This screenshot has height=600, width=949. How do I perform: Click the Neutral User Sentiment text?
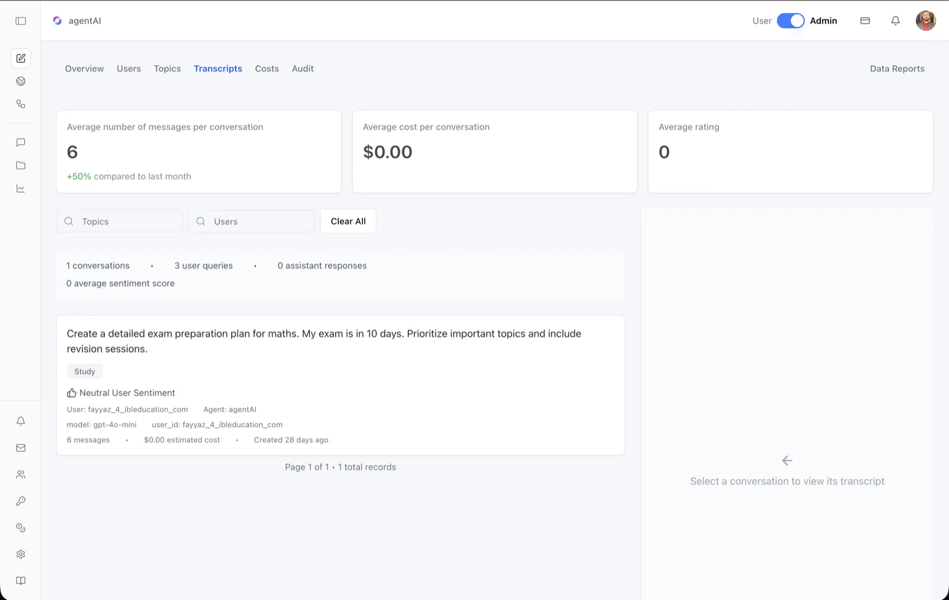point(128,393)
